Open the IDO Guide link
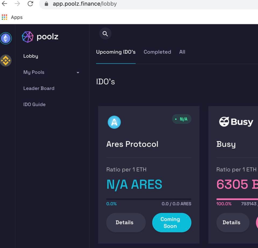 click(x=34, y=104)
